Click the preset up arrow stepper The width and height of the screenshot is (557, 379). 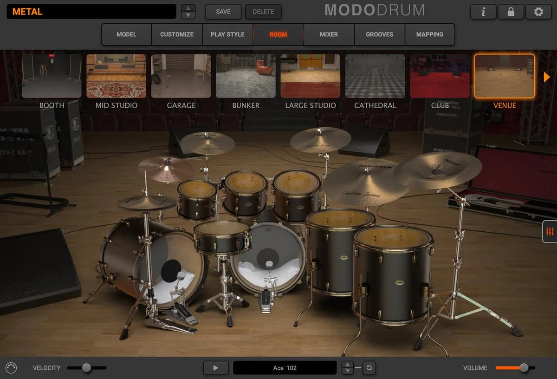(x=188, y=8)
